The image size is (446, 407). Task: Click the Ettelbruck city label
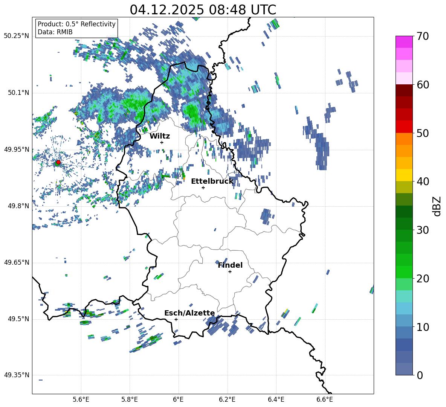coord(212,181)
